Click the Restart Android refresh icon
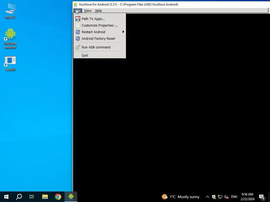The height and width of the screenshot is (202, 270). coord(78,32)
